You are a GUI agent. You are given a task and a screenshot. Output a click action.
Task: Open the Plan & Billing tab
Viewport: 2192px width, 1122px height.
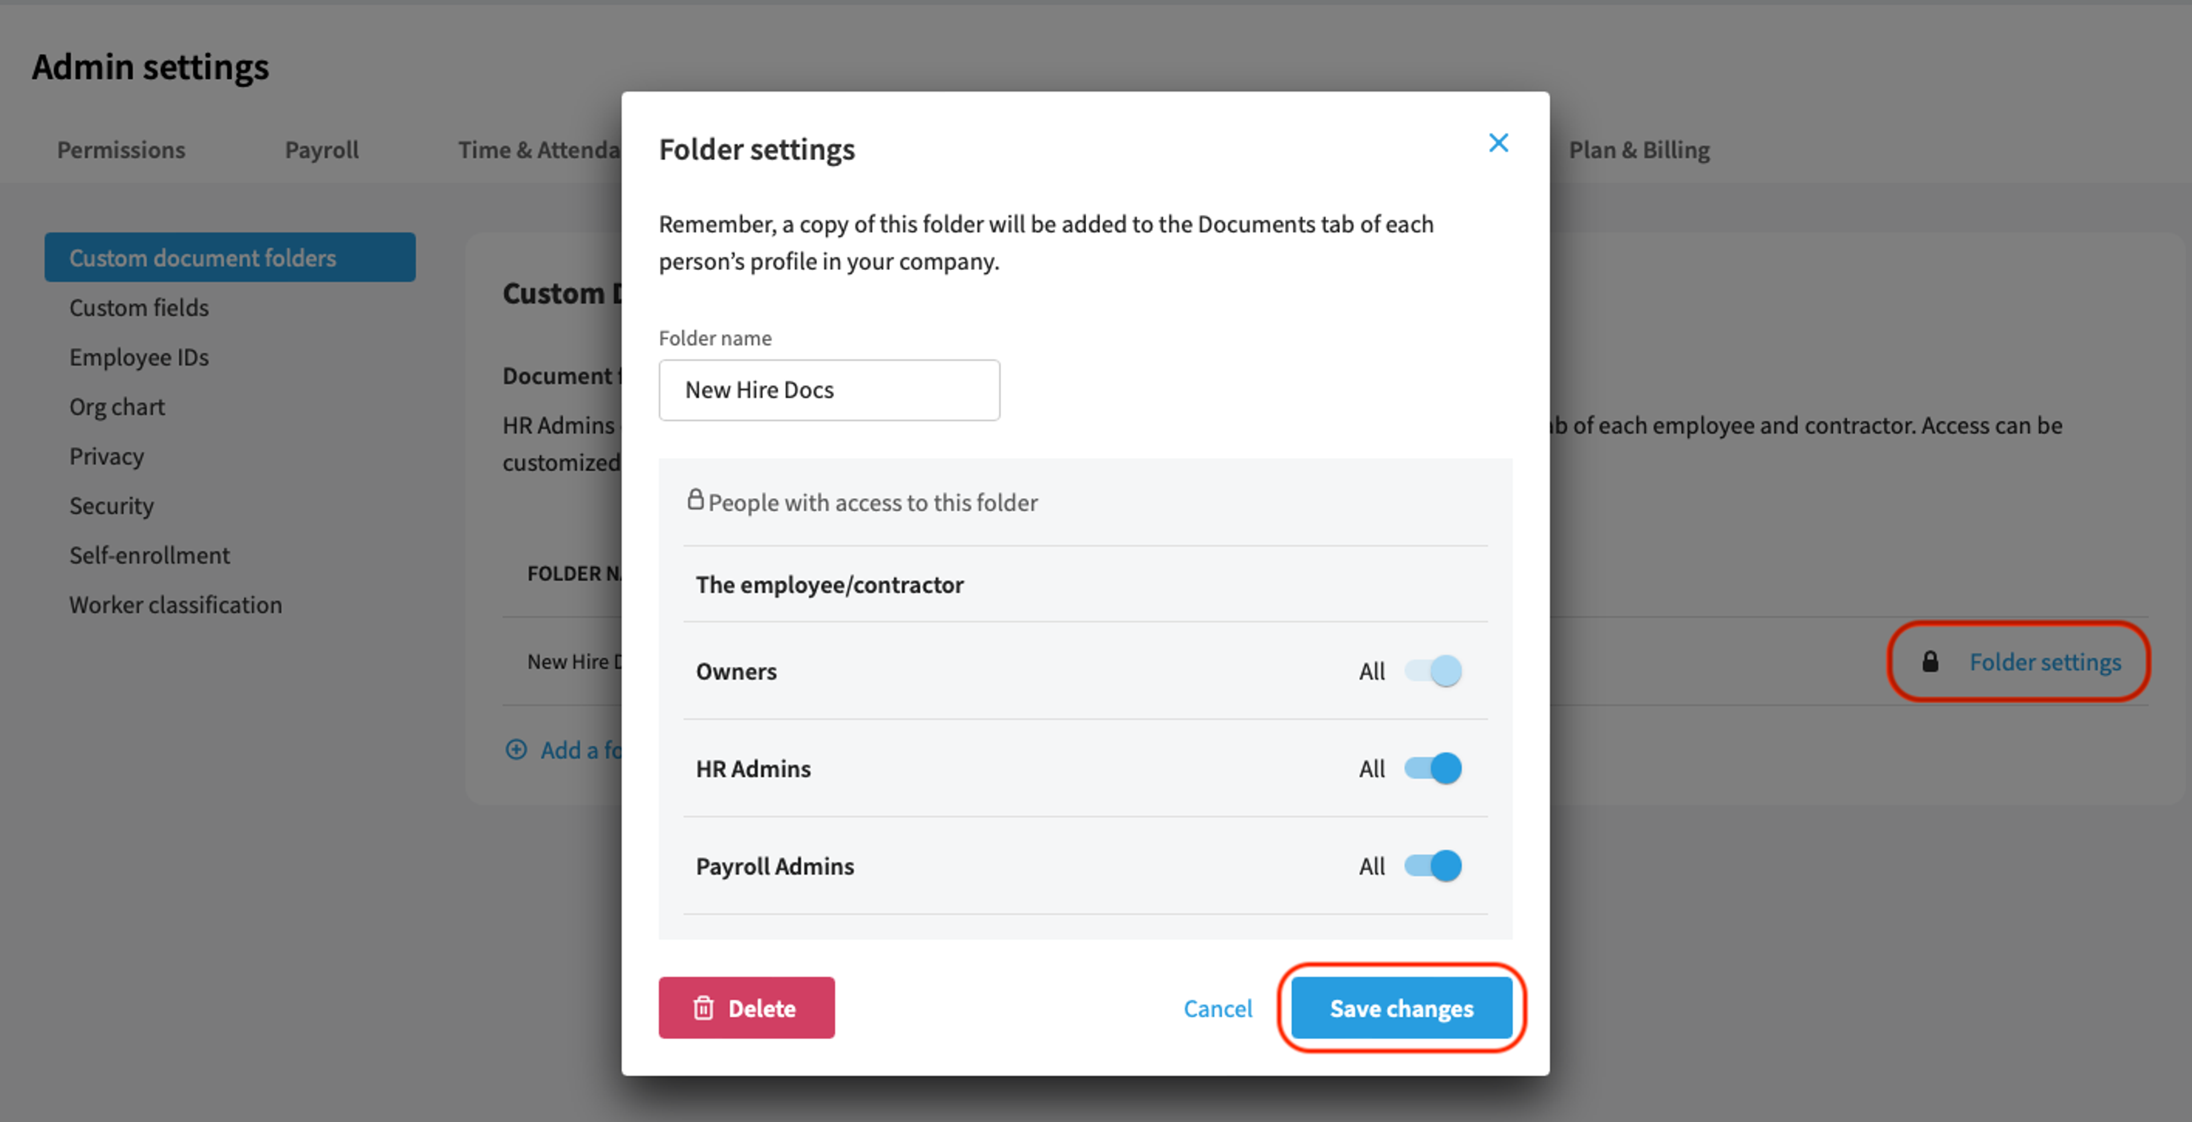[x=1639, y=150]
